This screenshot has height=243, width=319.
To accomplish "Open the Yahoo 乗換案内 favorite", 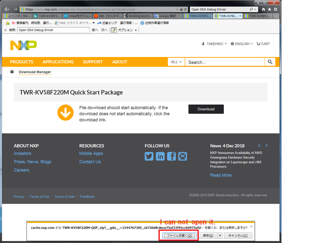I will click(32, 23).
